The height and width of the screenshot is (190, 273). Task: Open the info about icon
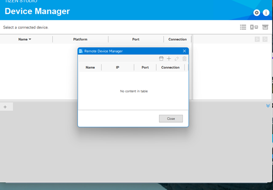tap(266, 13)
